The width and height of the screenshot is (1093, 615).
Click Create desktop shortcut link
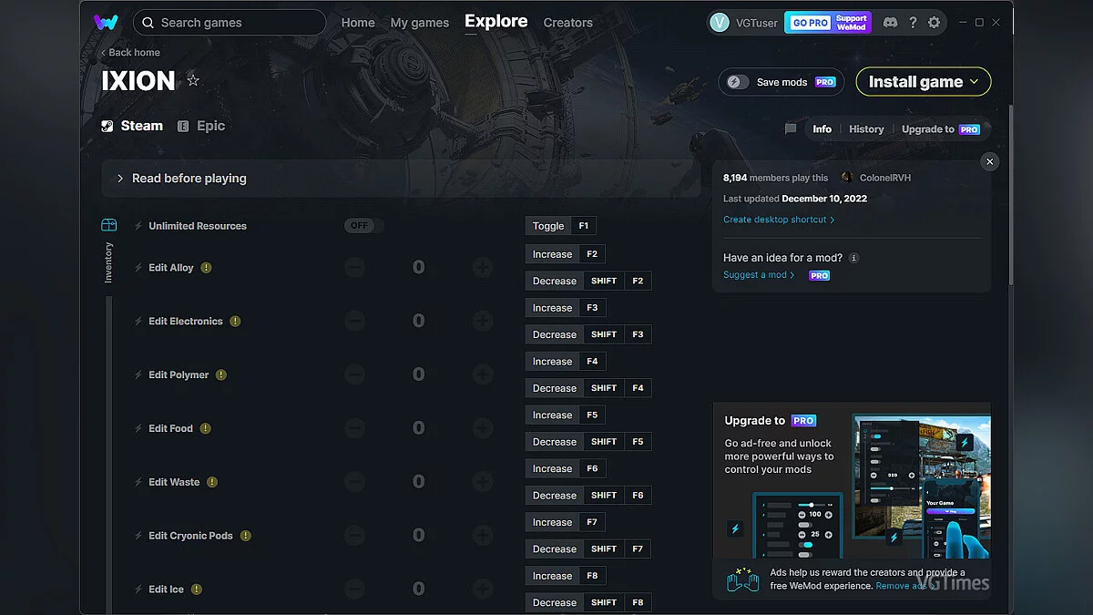pyautogui.click(x=779, y=220)
